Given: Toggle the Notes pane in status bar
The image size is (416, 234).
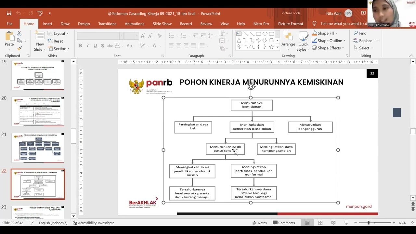Looking at the screenshot, I should 260,223.
